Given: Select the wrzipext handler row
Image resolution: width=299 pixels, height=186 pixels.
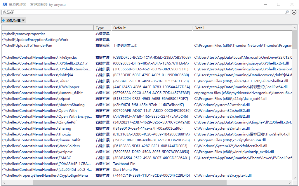Looking at the screenshot, I should (147, 152).
